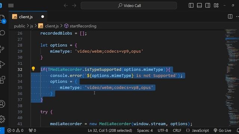Click 'let' keyword on line 28
239x134 pixels.
44,45
